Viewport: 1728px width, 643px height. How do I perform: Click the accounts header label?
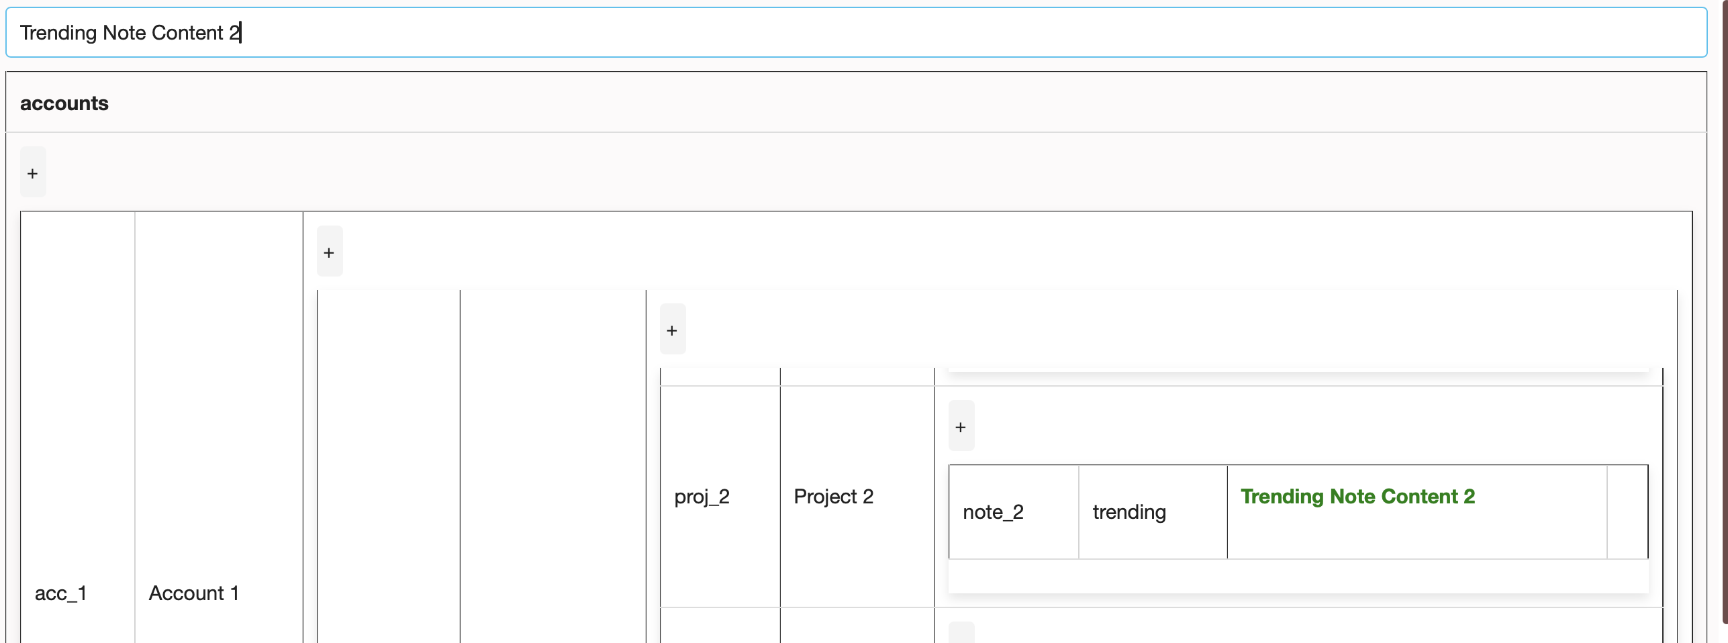click(64, 103)
